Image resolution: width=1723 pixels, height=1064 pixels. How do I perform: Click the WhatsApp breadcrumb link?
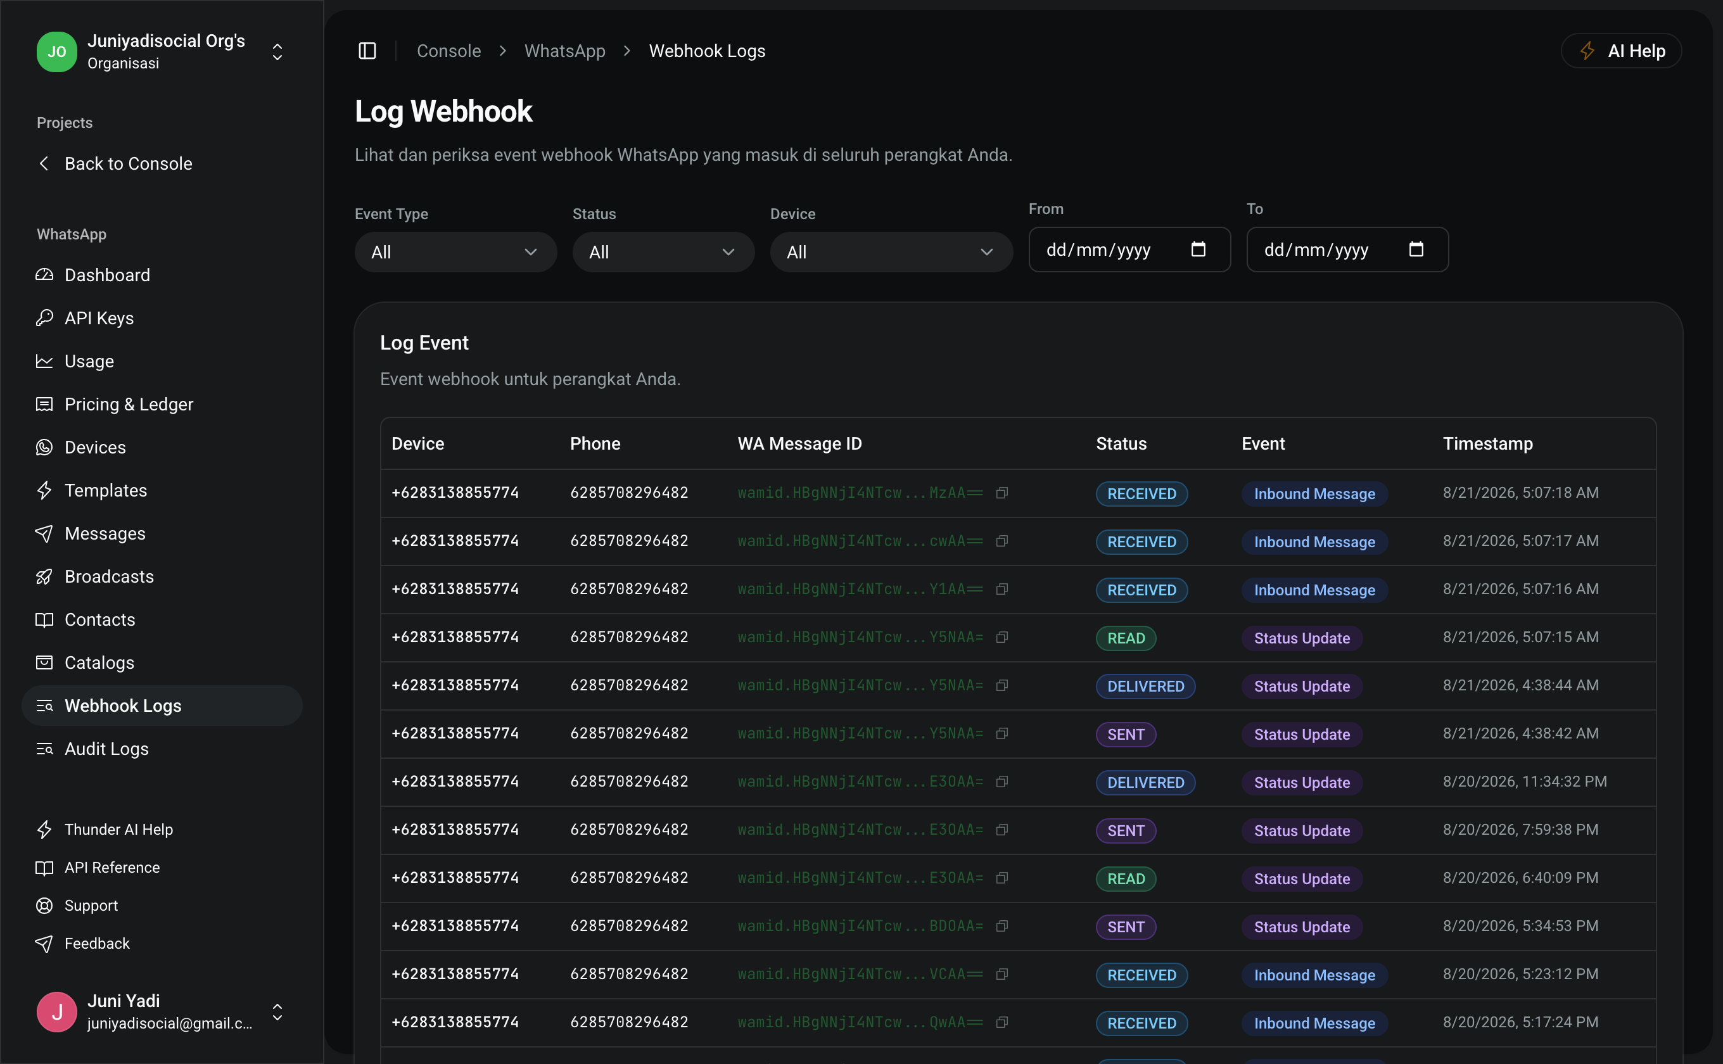coord(564,51)
